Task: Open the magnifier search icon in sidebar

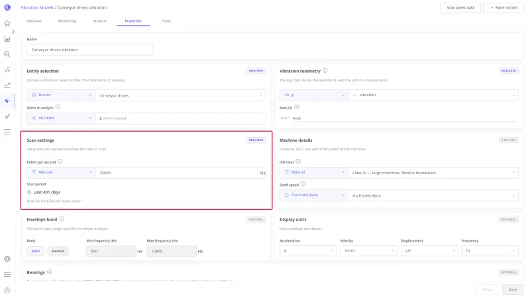Action: pyautogui.click(x=7, y=54)
